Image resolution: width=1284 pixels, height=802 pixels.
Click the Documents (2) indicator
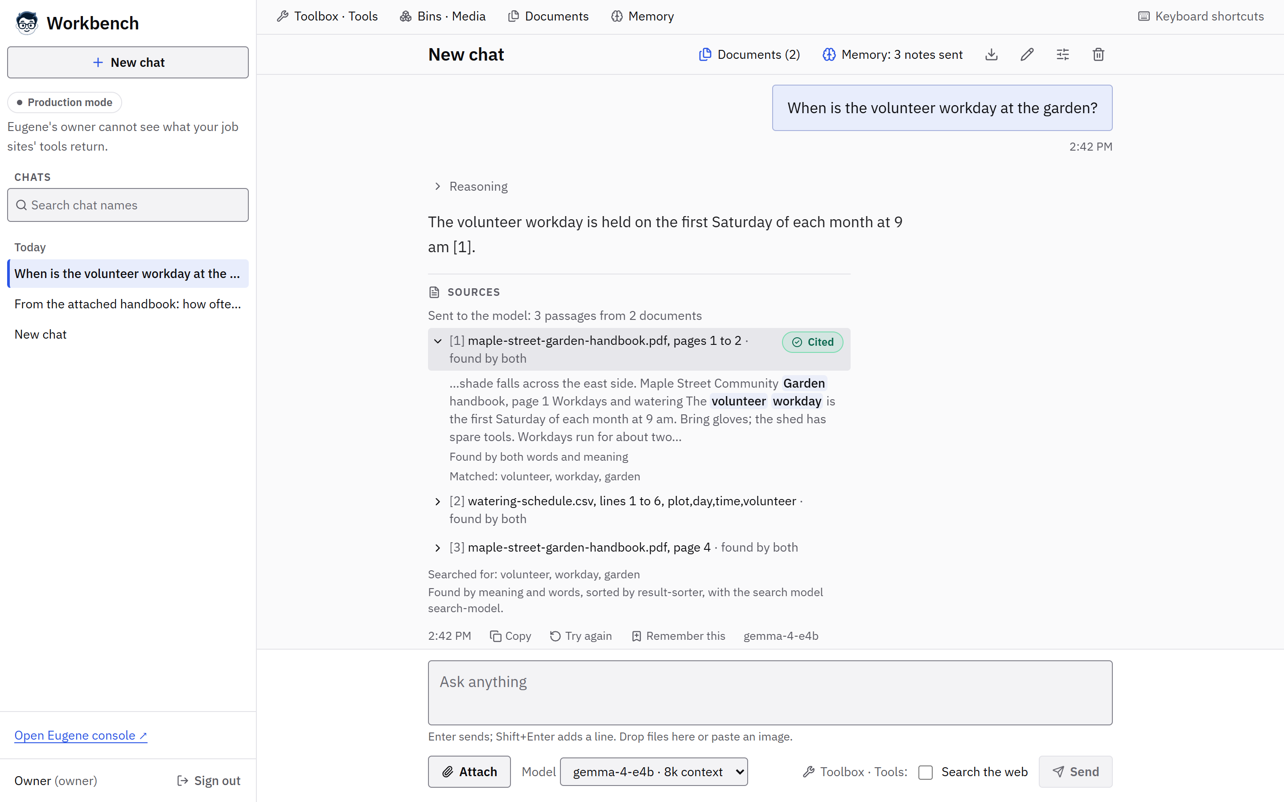pyautogui.click(x=749, y=55)
